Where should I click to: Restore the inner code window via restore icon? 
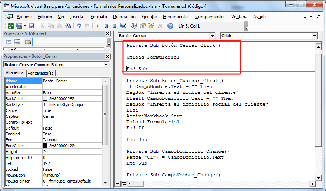coord(312,17)
